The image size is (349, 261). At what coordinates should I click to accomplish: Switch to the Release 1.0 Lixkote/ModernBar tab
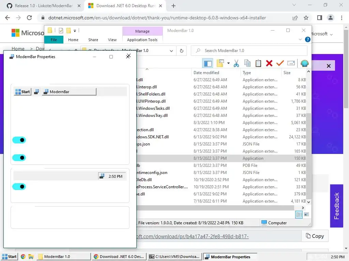click(43, 6)
